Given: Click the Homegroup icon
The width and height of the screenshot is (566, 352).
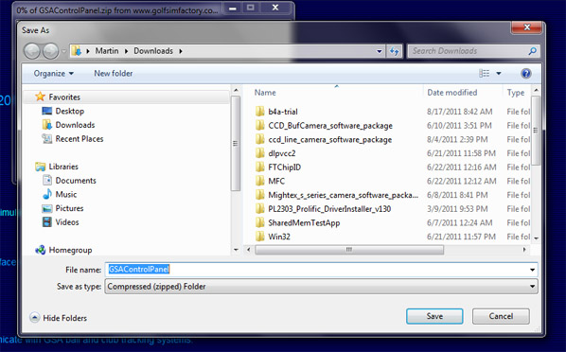Looking at the screenshot, I should pos(40,250).
